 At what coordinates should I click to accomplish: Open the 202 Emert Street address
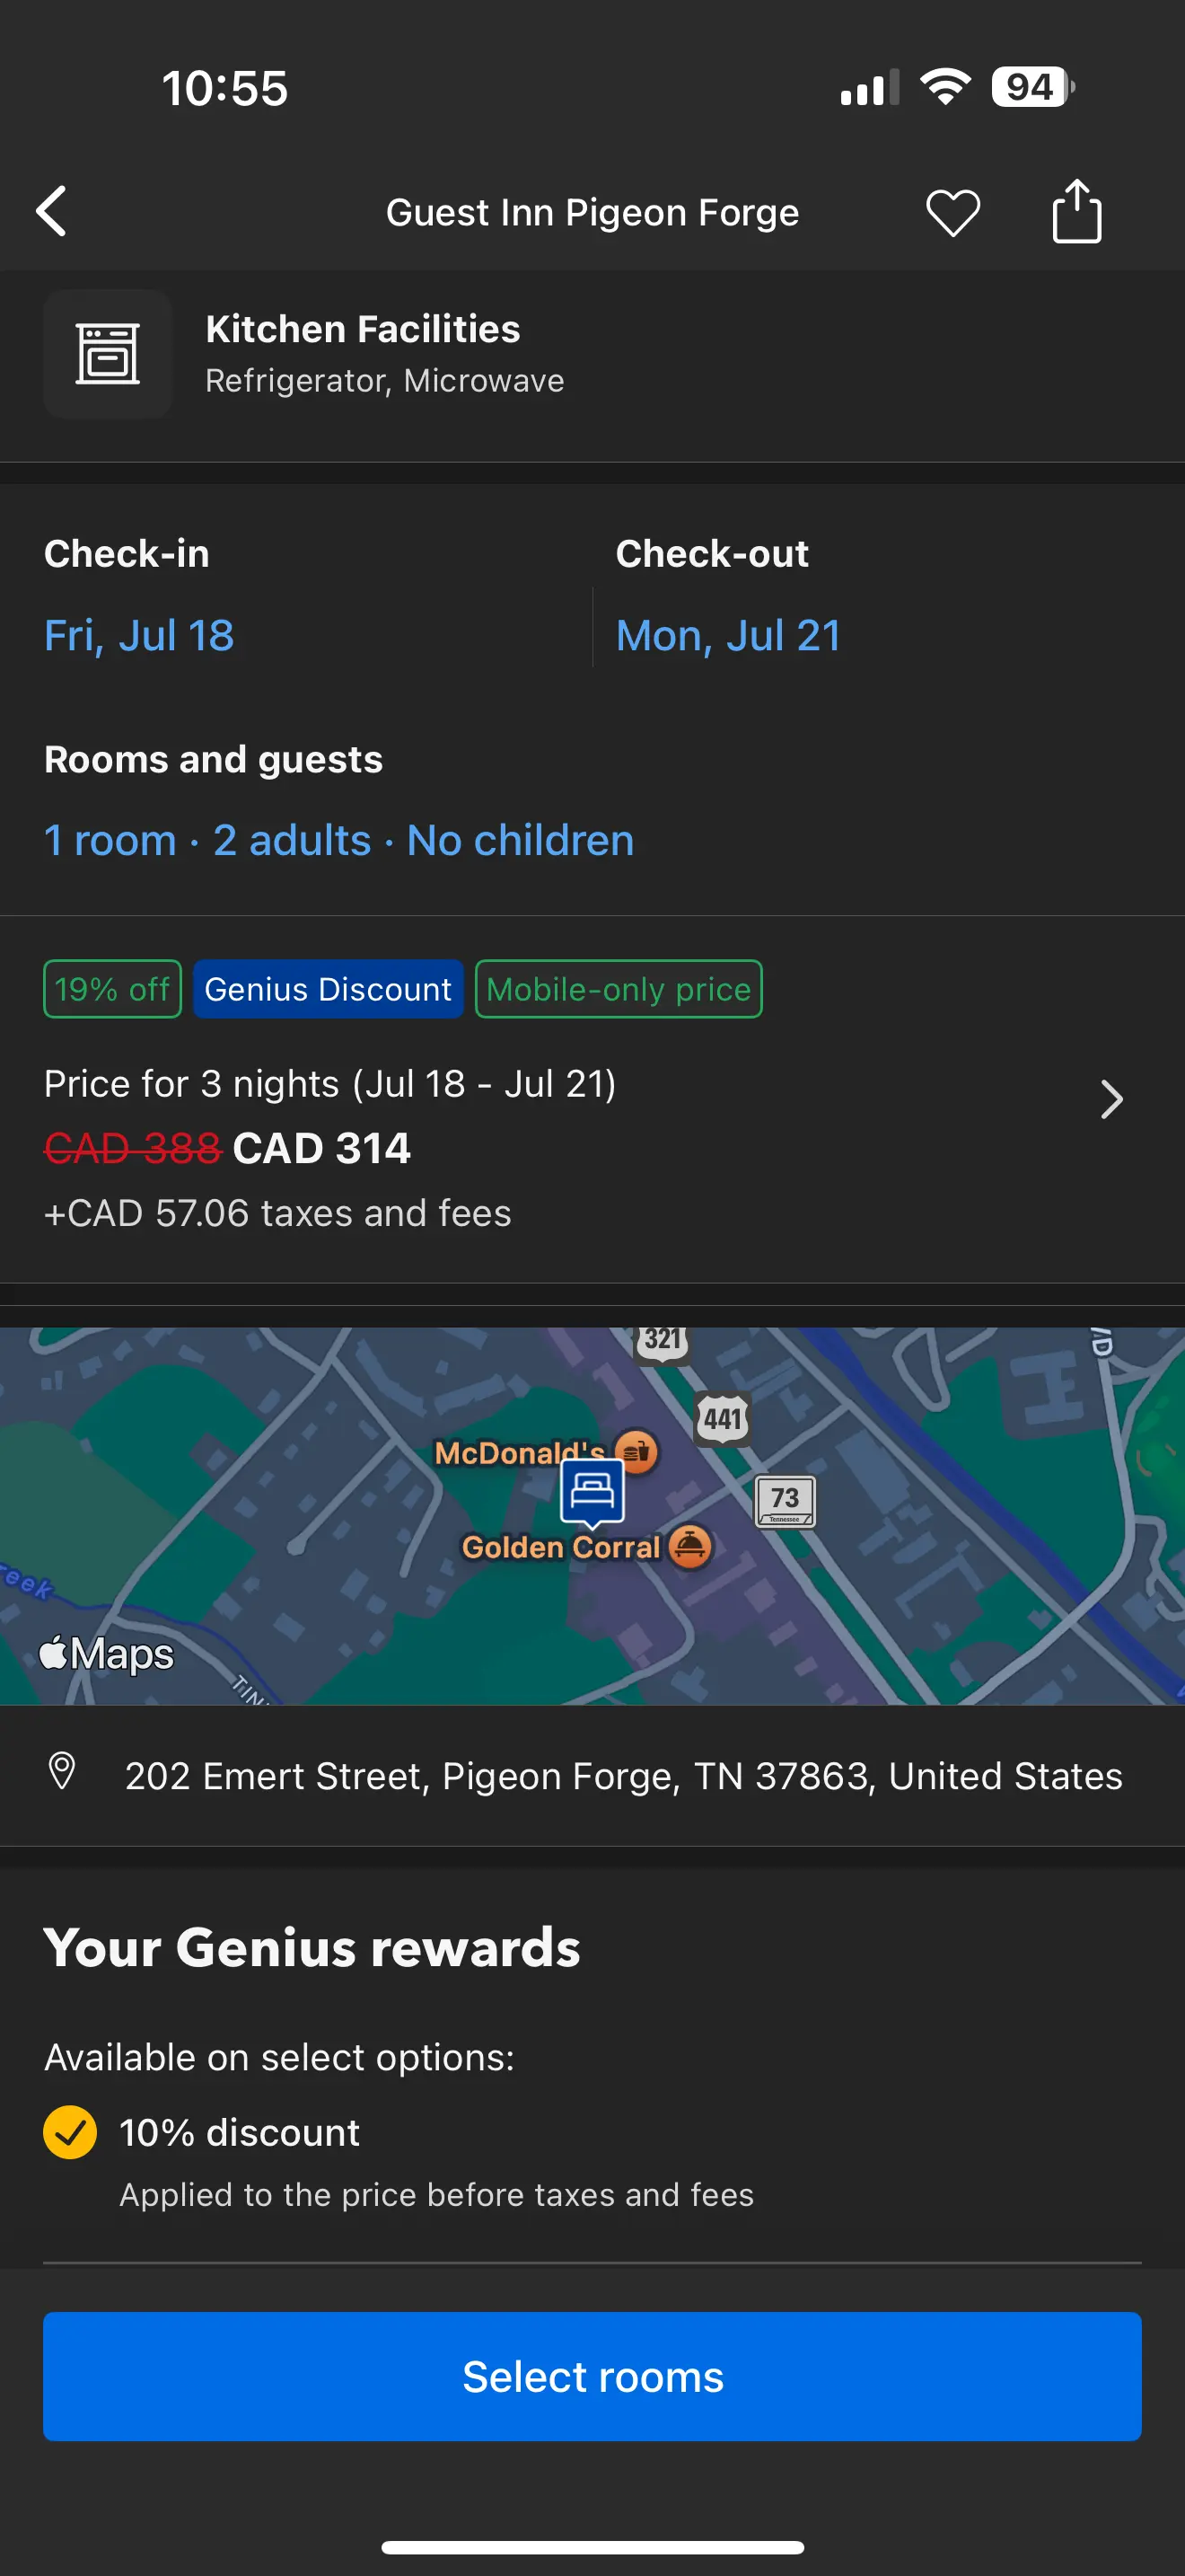(622, 1776)
